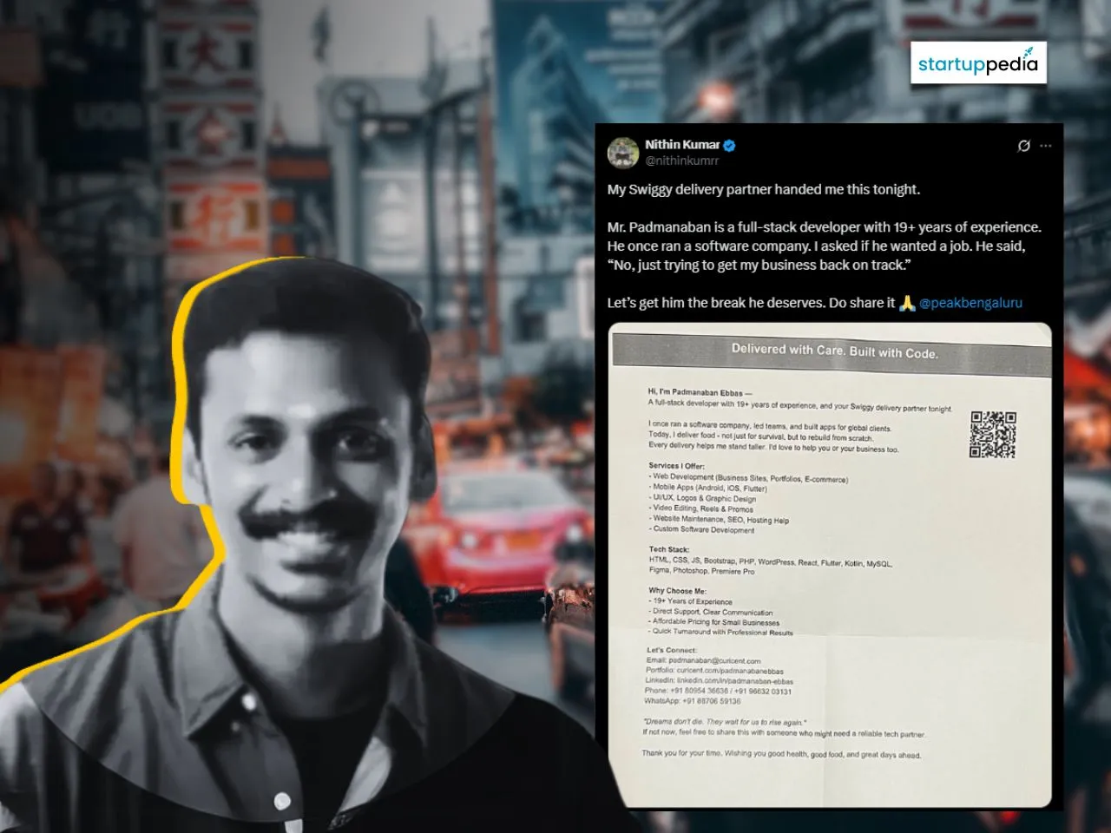Screen dimensions: 1111x833
Task: Click the folded-hands emoji in tweet
Action: pyautogui.click(x=907, y=303)
